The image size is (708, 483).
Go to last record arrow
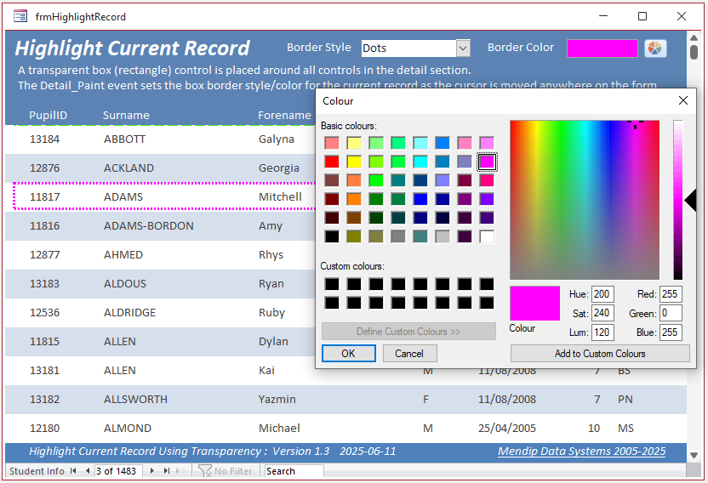click(x=167, y=471)
